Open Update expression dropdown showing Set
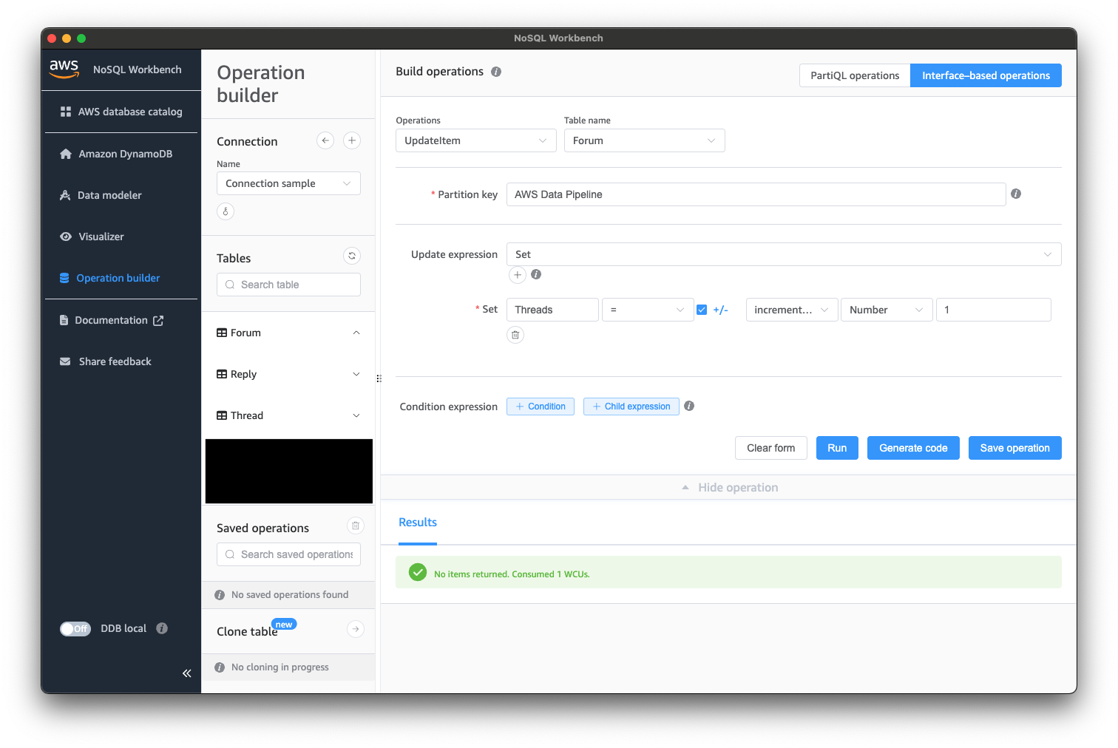1118x748 pixels. click(784, 254)
